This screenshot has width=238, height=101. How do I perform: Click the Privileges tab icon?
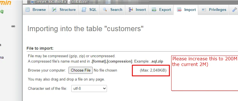[204, 10]
